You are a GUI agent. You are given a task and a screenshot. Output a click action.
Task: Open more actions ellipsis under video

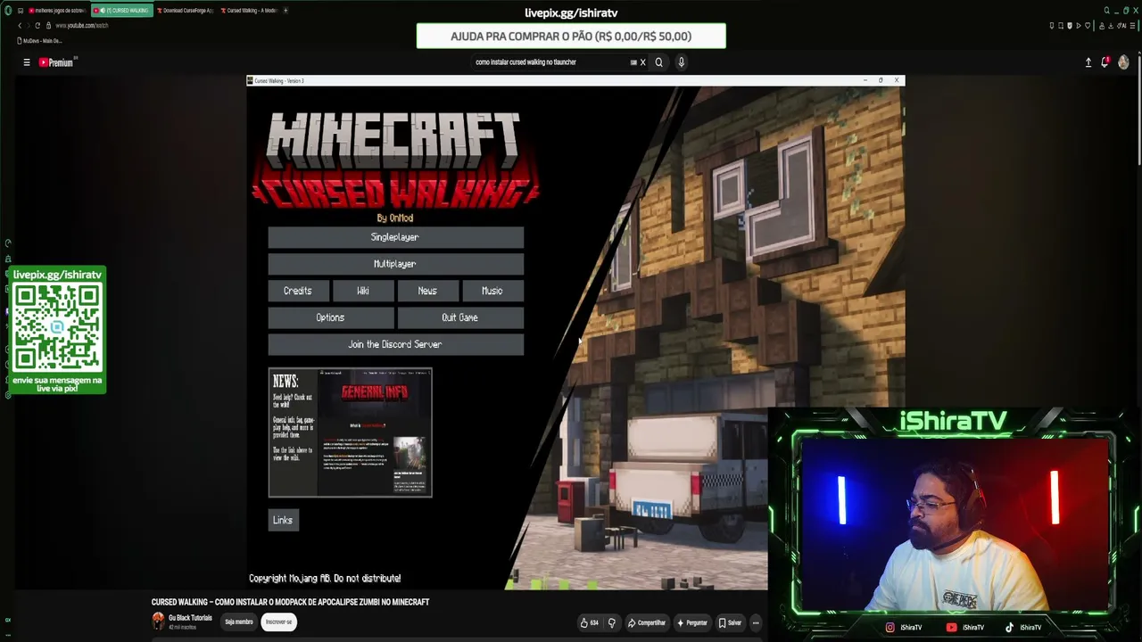tap(756, 622)
